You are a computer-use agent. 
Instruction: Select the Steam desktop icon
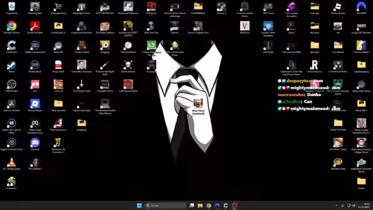(x=12, y=66)
